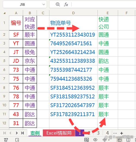
Task: Click into the formula bar input area
Action: pos(104,4)
